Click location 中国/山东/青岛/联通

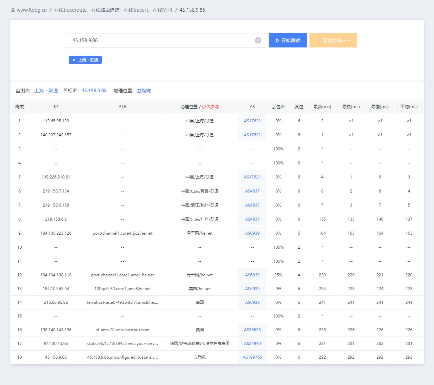[200, 191]
